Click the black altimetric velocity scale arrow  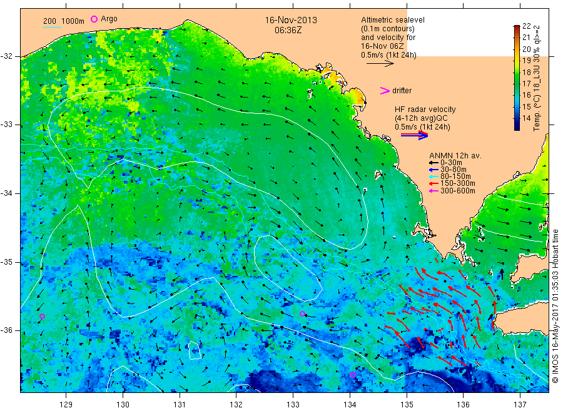(380, 64)
